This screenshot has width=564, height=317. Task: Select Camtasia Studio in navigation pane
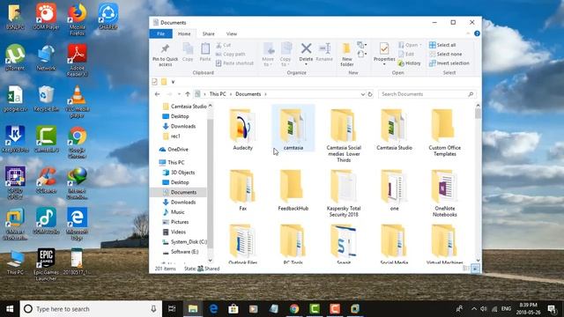(x=184, y=107)
